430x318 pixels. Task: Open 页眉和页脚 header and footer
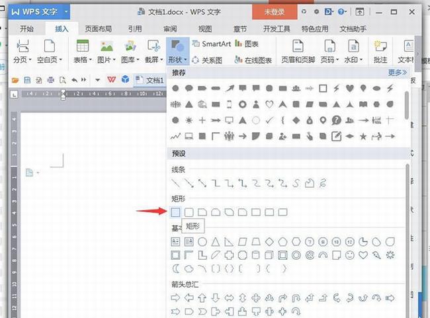pos(298,52)
